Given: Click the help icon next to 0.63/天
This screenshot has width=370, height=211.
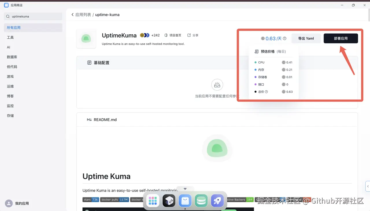Looking at the screenshot, I should [x=285, y=38].
